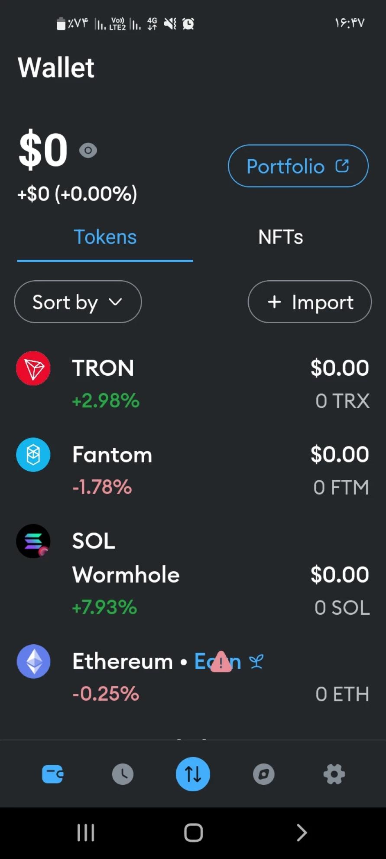The image size is (386, 859).
Task: Open Settings gear icon
Action: [x=334, y=774]
